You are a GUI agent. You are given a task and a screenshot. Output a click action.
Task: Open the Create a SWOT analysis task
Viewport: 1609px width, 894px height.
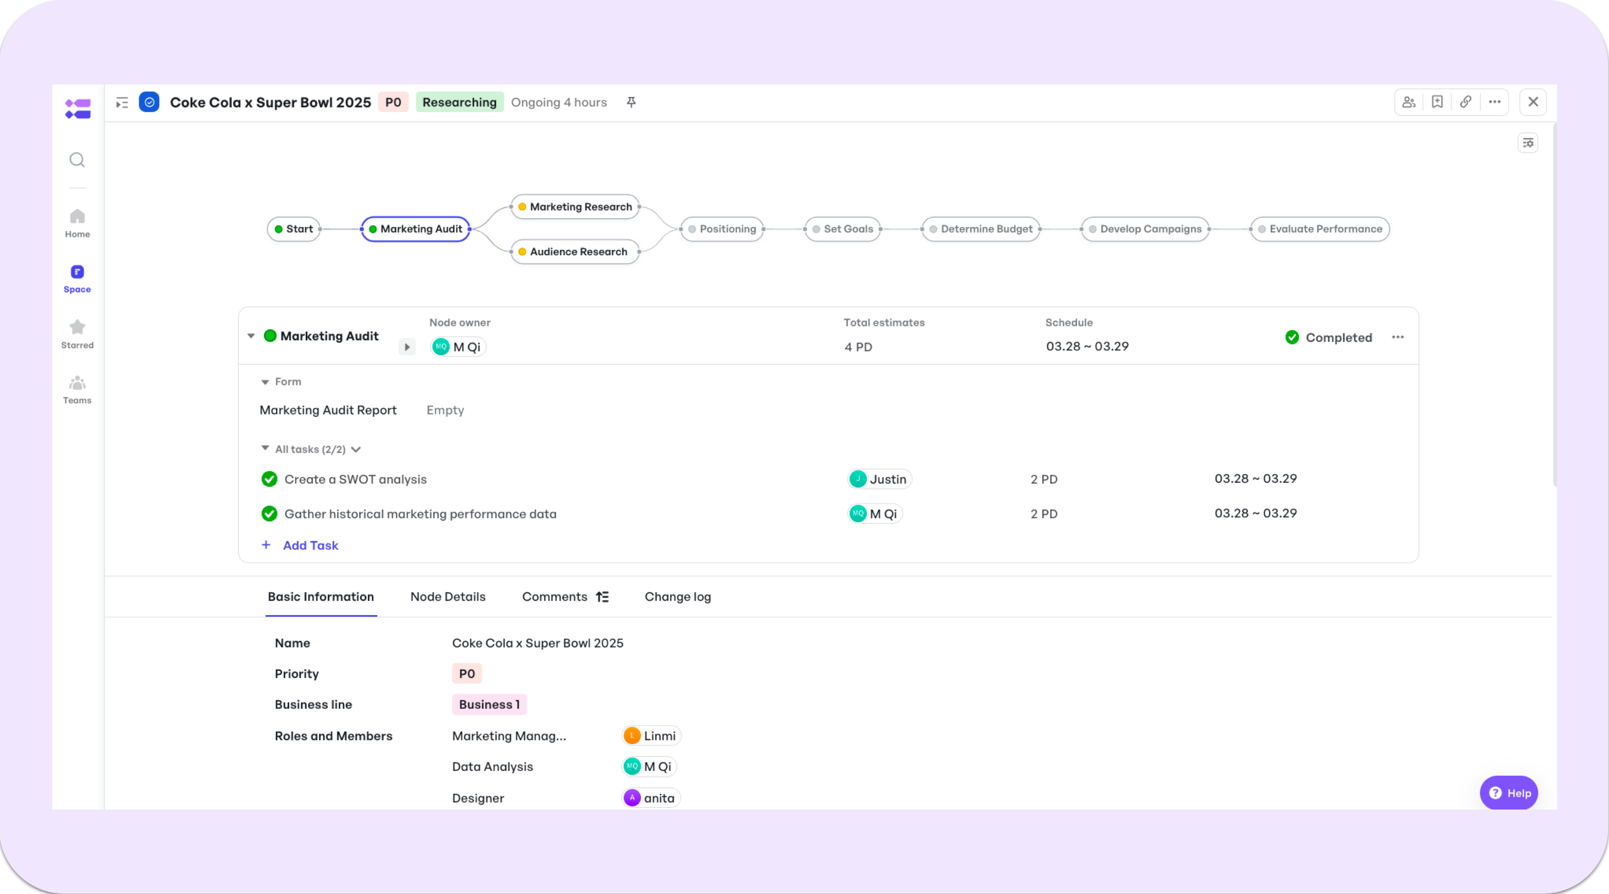point(356,480)
